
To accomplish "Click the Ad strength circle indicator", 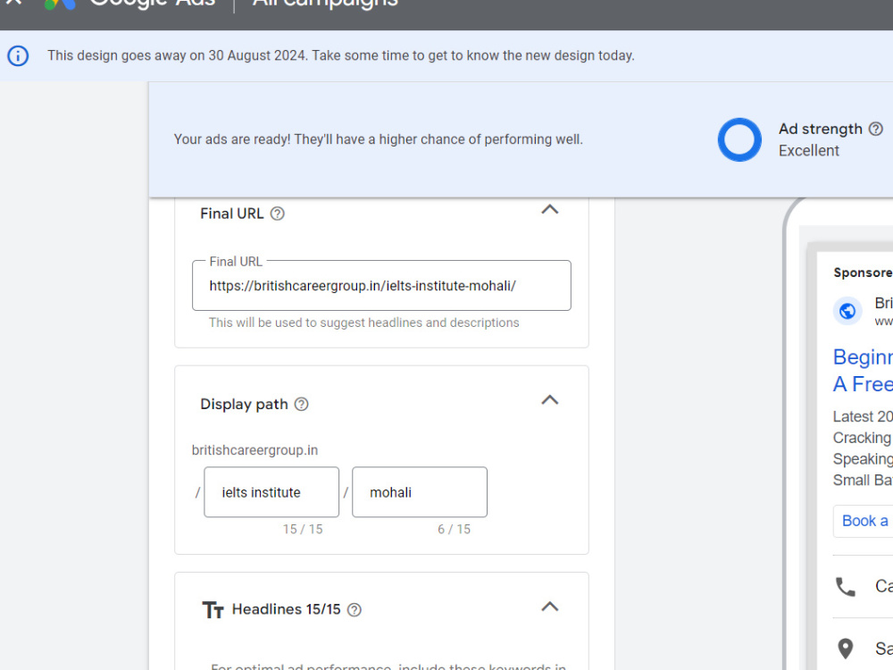I will pos(739,139).
